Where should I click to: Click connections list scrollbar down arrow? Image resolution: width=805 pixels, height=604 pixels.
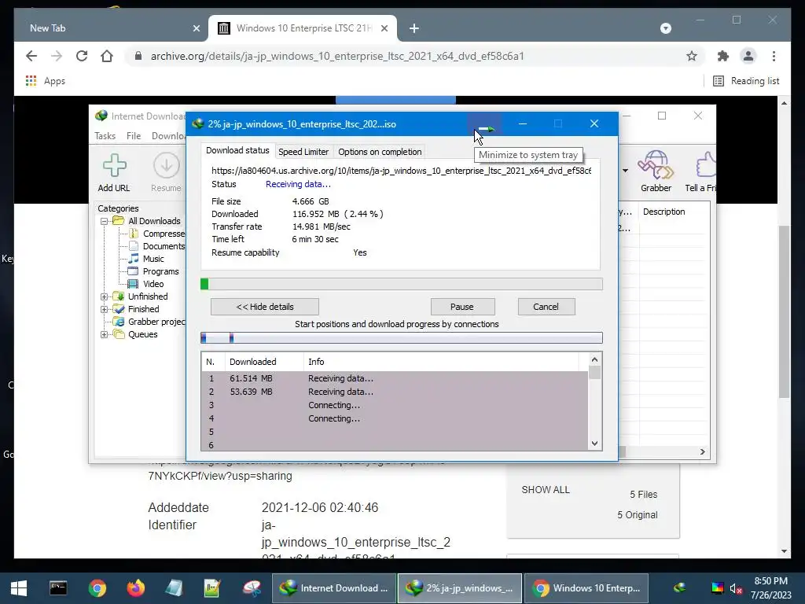594,444
